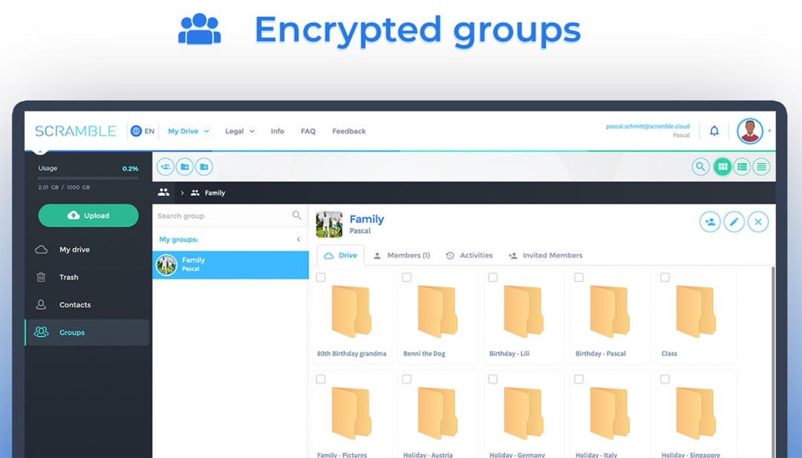
Task: Switch to the detailed list view
Action: click(x=742, y=166)
